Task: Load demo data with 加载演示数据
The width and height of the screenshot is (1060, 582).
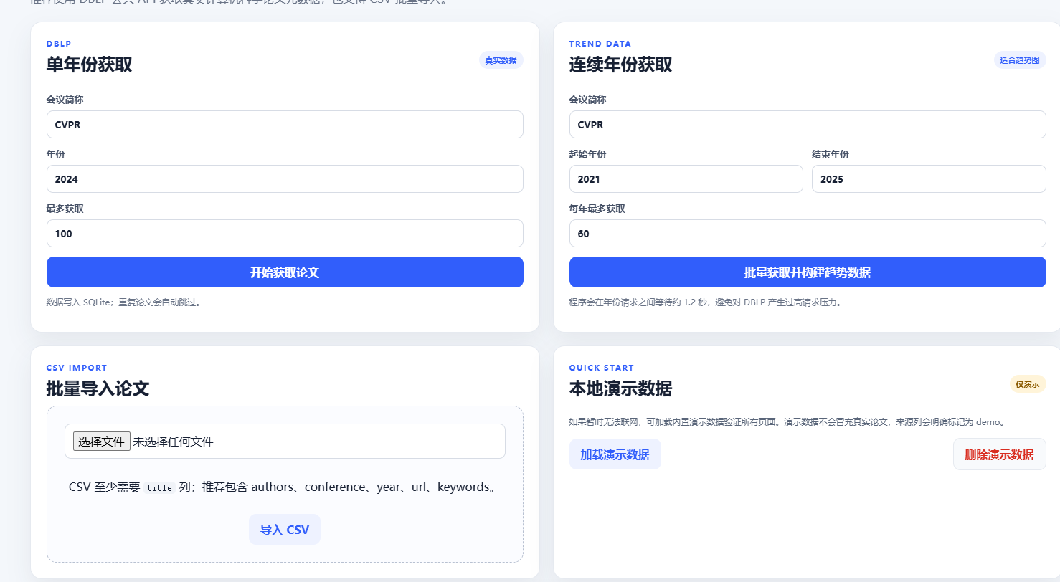Action: pos(615,454)
